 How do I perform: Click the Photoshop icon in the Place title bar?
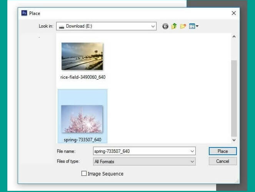pyautogui.click(x=24, y=13)
